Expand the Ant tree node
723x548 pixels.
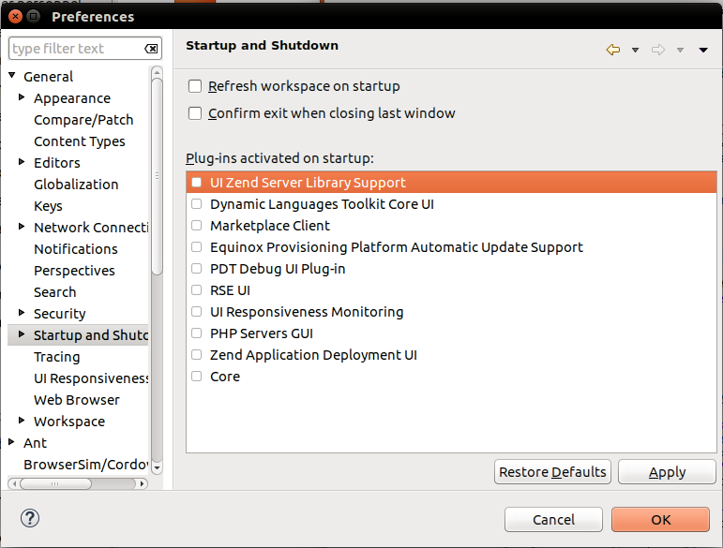(x=12, y=442)
